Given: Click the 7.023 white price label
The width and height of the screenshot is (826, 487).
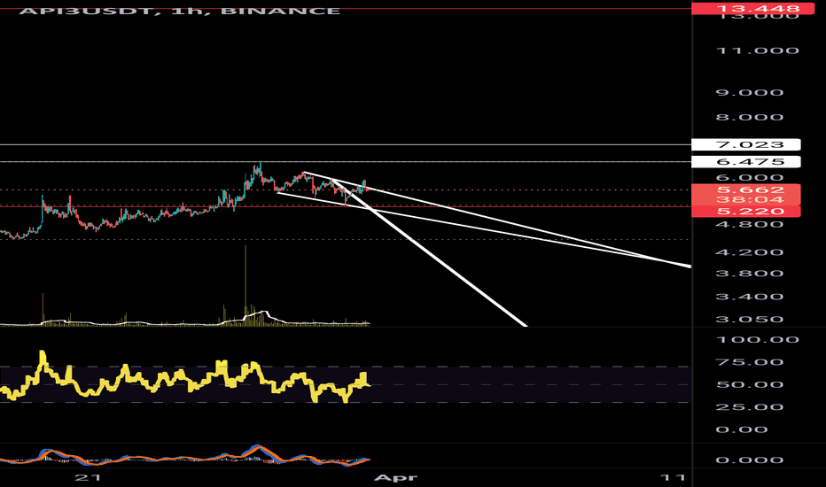Looking at the screenshot, I should [x=746, y=144].
